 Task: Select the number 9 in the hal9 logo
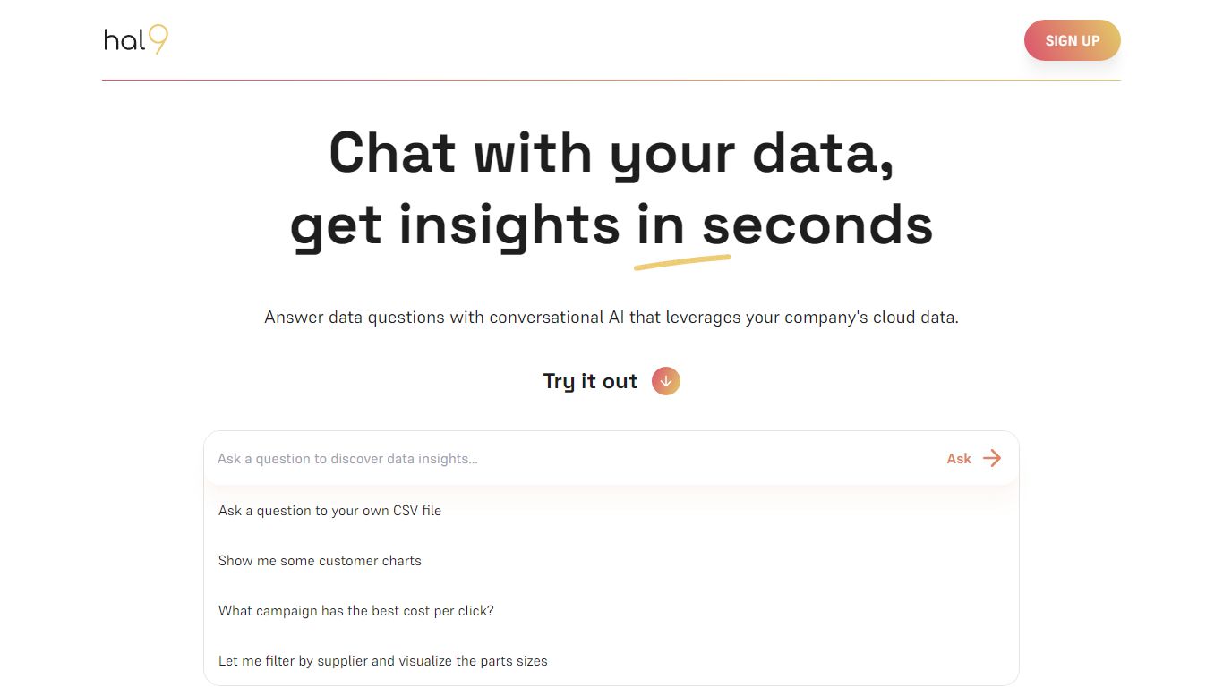pos(158,39)
